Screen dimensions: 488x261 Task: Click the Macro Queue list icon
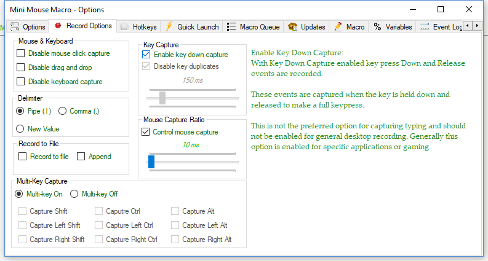(x=231, y=27)
